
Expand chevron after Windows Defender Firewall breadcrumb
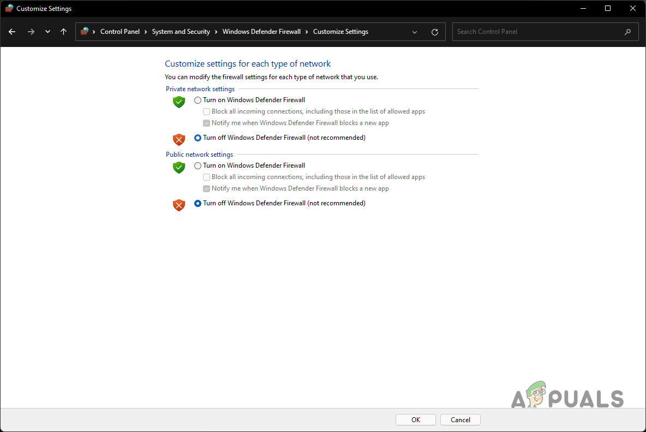click(x=307, y=32)
